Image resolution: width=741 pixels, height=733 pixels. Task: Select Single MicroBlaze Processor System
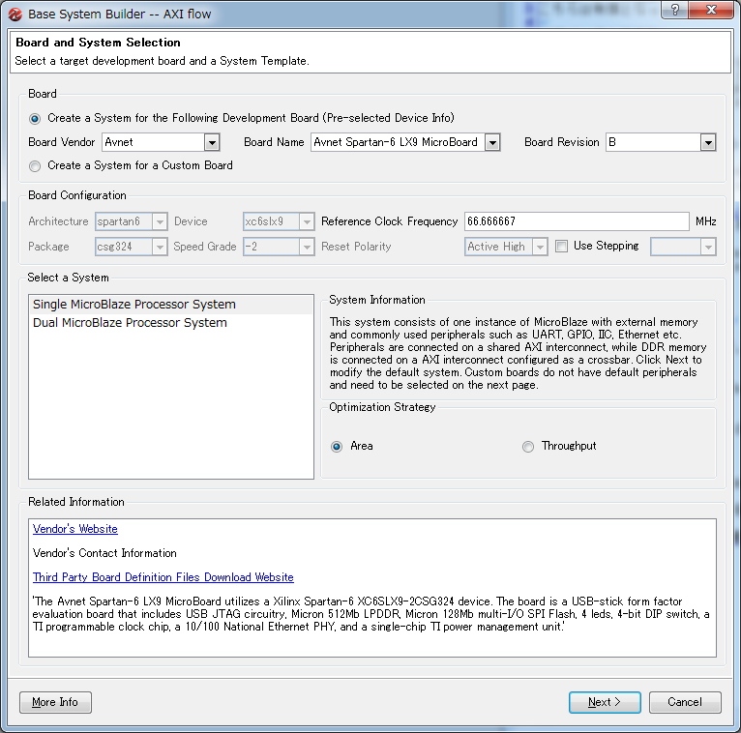point(171,305)
